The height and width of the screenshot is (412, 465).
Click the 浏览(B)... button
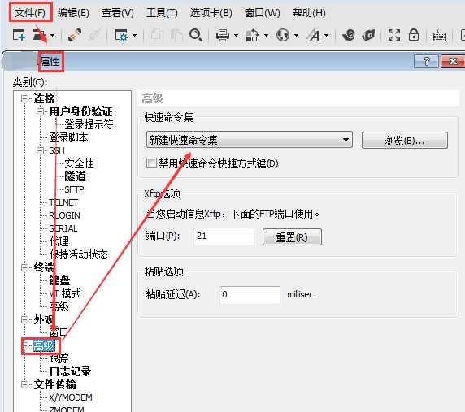pyautogui.click(x=405, y=141)
